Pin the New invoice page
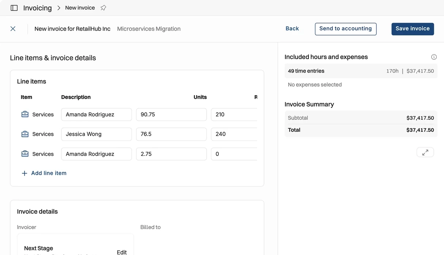Image resolution: width=444 pixels, height=255 pixels. point(103,8)
